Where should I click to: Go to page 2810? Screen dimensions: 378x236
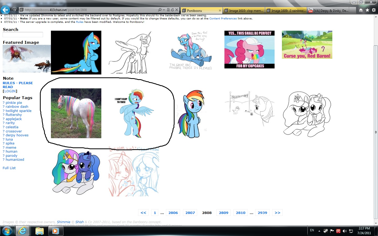(240, 213)
